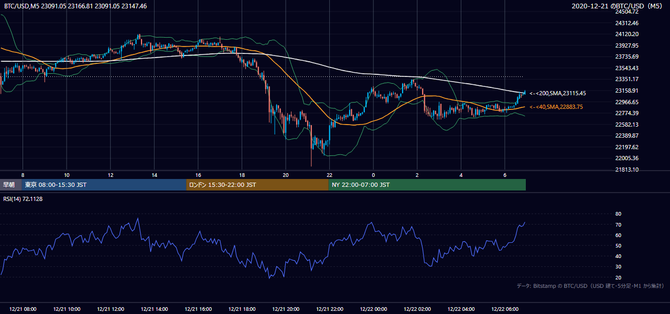Click the 12/21 20:00 time axis label

point(286,309)
